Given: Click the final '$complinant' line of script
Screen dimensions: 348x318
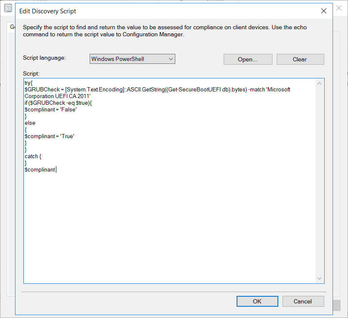Looking at the screenshot, I should tap(40, 169).
